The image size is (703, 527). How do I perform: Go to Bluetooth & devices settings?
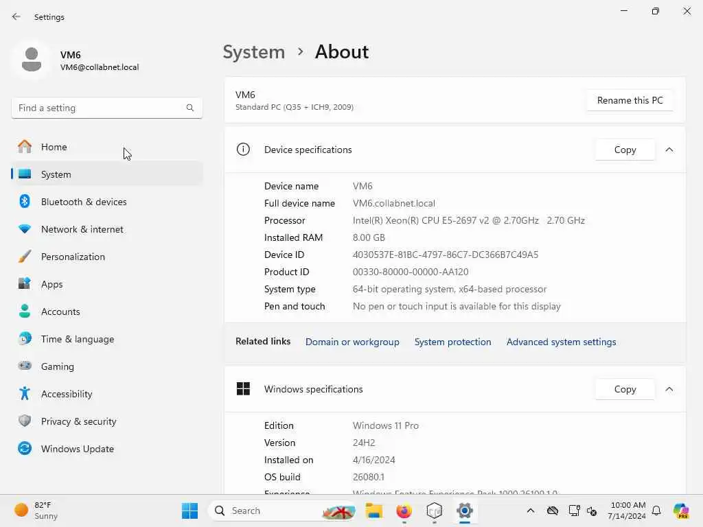coord(106,202)
